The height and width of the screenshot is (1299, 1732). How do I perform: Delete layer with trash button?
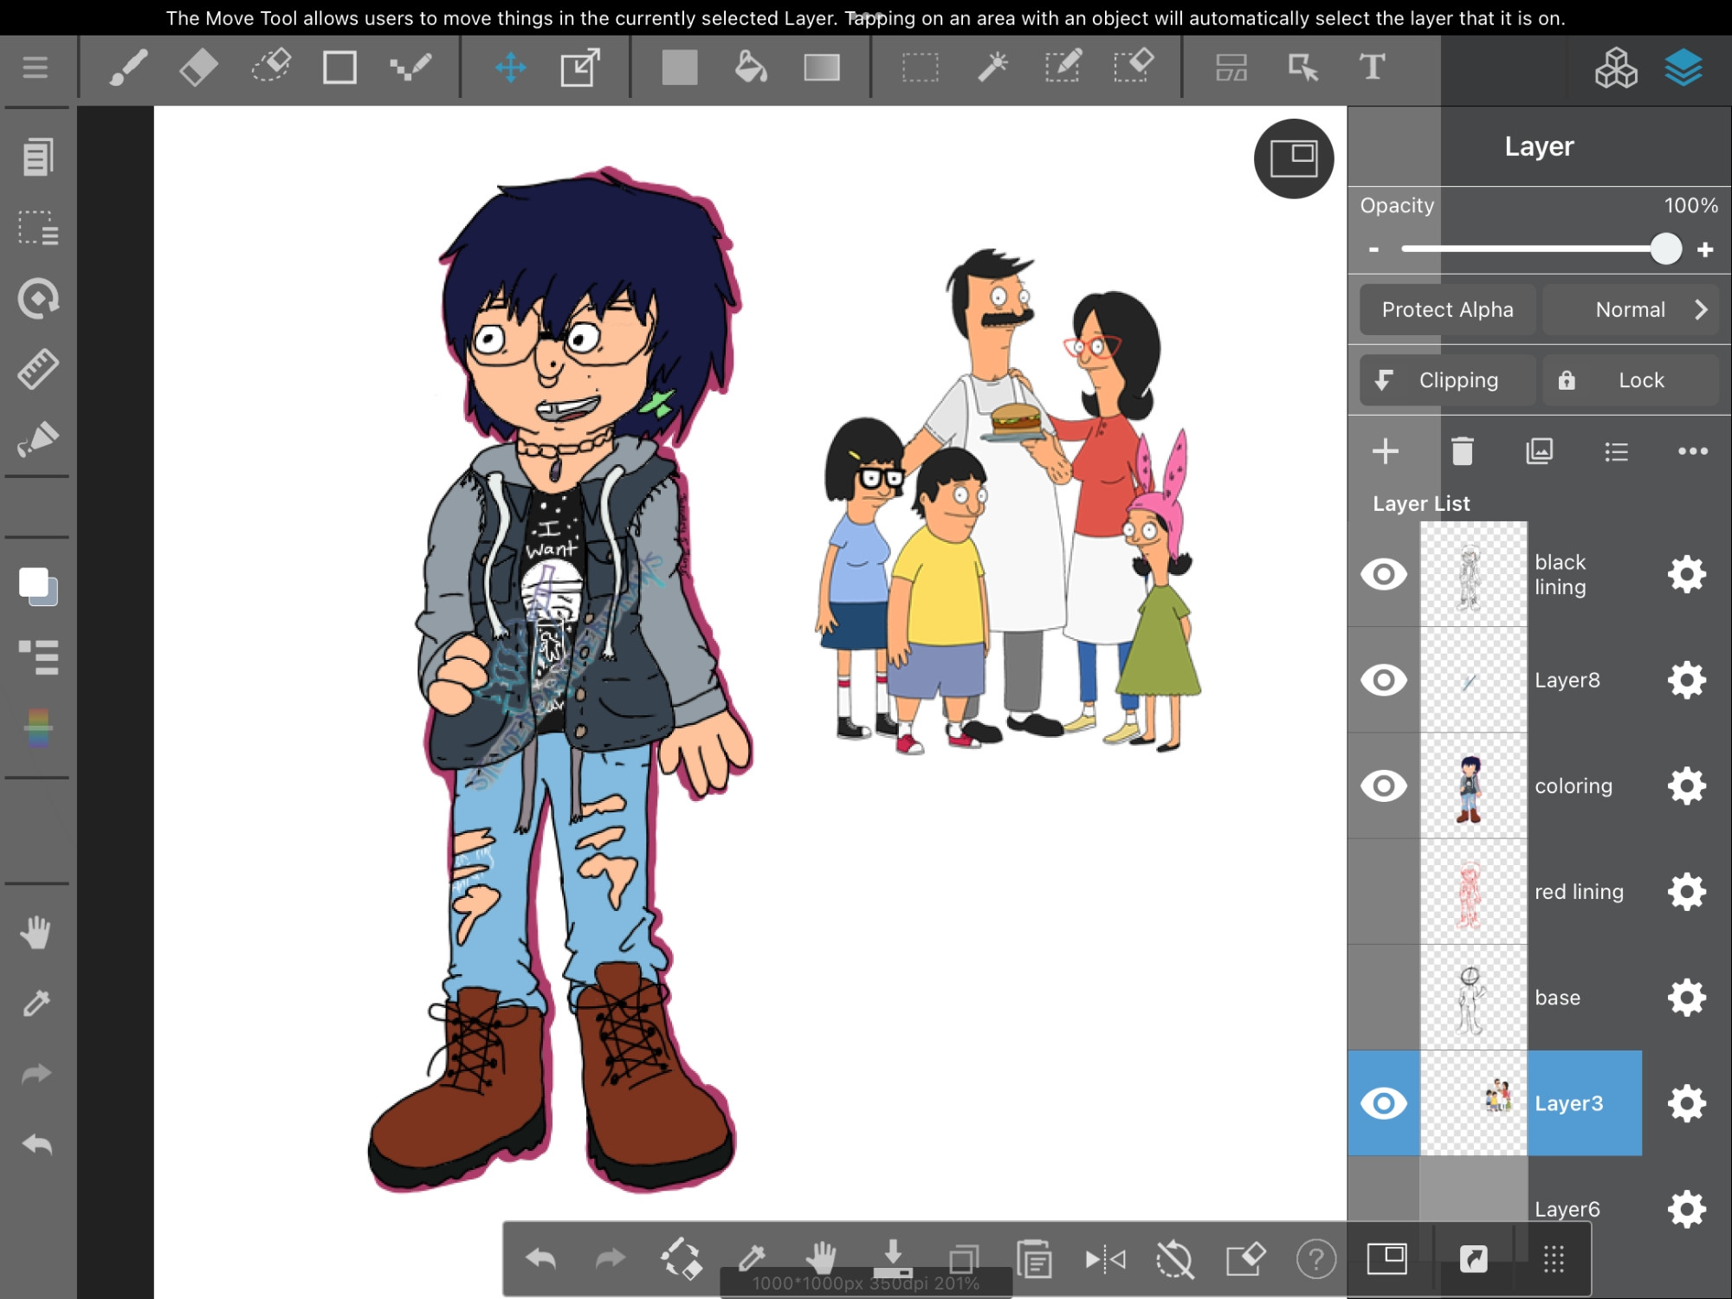point(1462,451)
